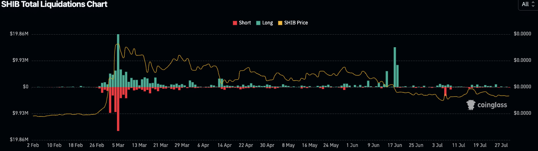Screen dimensions: 538x151
Task: Click the "25 Jun" x-axis label
Action: pos(416,145)
